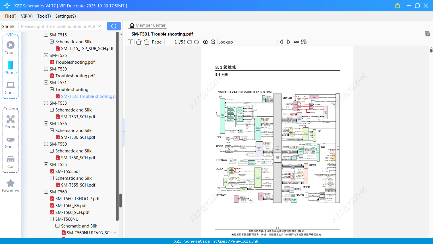Open the Car category
Screen dimensions: 433x244
coord(11,162)
